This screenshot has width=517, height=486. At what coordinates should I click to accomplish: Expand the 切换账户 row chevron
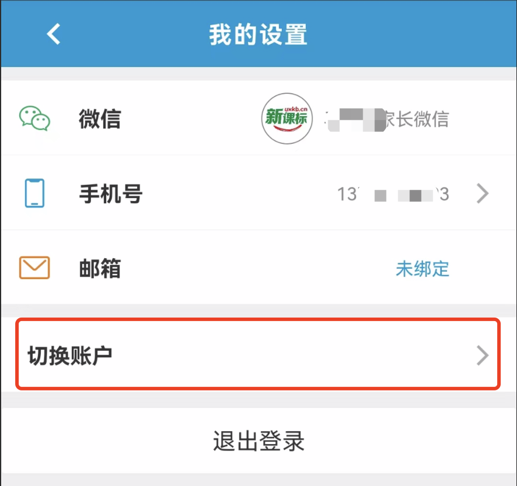483,355
